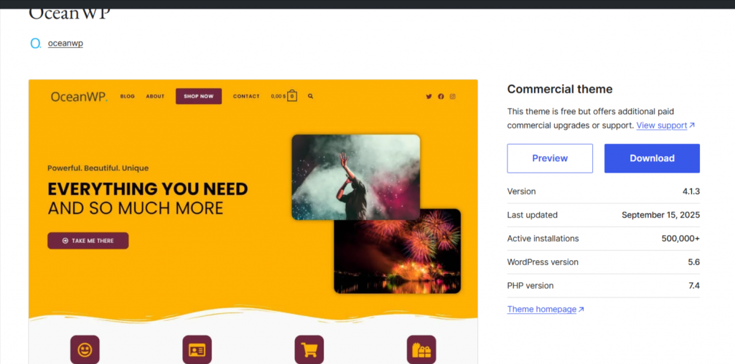
Task: Select the CONTACT menu item in the preview
Action: 246,97
